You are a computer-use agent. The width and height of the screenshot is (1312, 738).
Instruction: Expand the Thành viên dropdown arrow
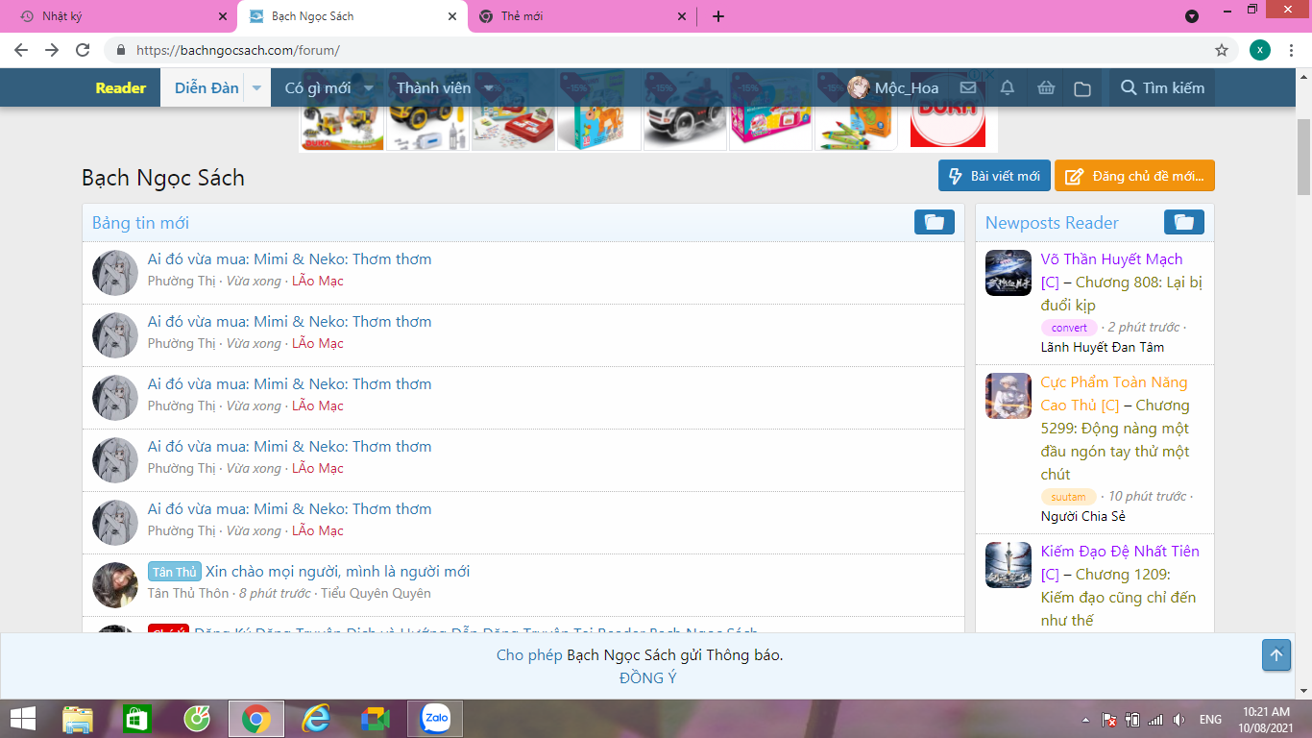[x=488, y=88]
